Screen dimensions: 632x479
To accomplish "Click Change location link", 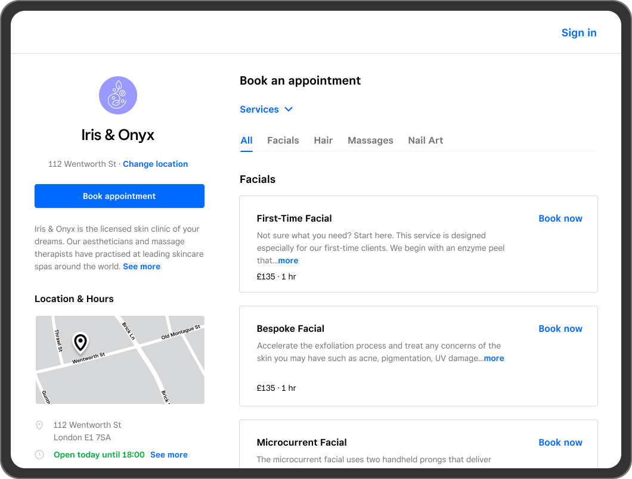I will tap(155, 164).
